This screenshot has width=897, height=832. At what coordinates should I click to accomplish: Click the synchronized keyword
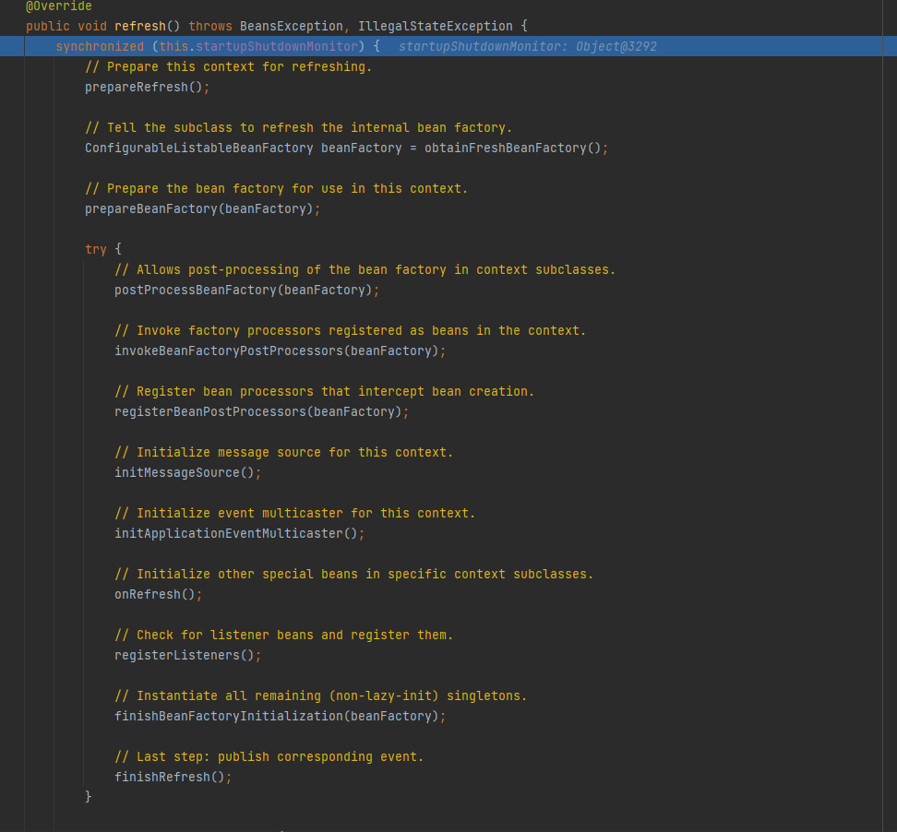point(100,46)
